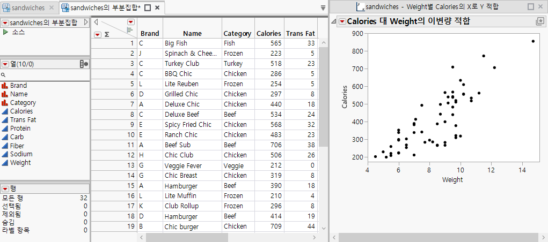The image size is (548, 242).
Task: Select the Name column in list
Action: [19, 94]
